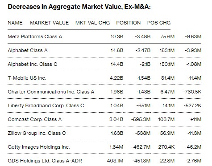Click GDS Holdings Ltd. Class A-ADR
The image size is (212, 166).
[x=45, y=161]
